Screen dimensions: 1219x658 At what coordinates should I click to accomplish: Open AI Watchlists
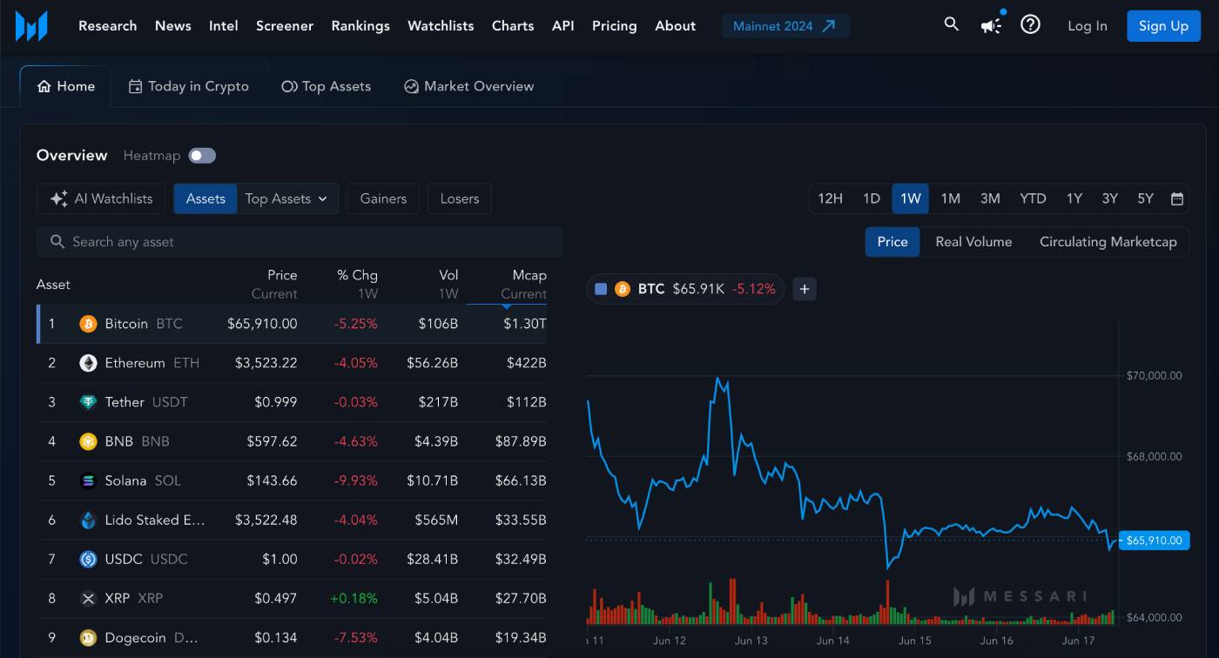point(101,198)
